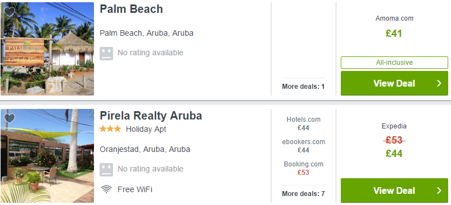Open Pirela Realty Aruba hotel title
The height and width of the screenshot is (205, 451).
151,116
